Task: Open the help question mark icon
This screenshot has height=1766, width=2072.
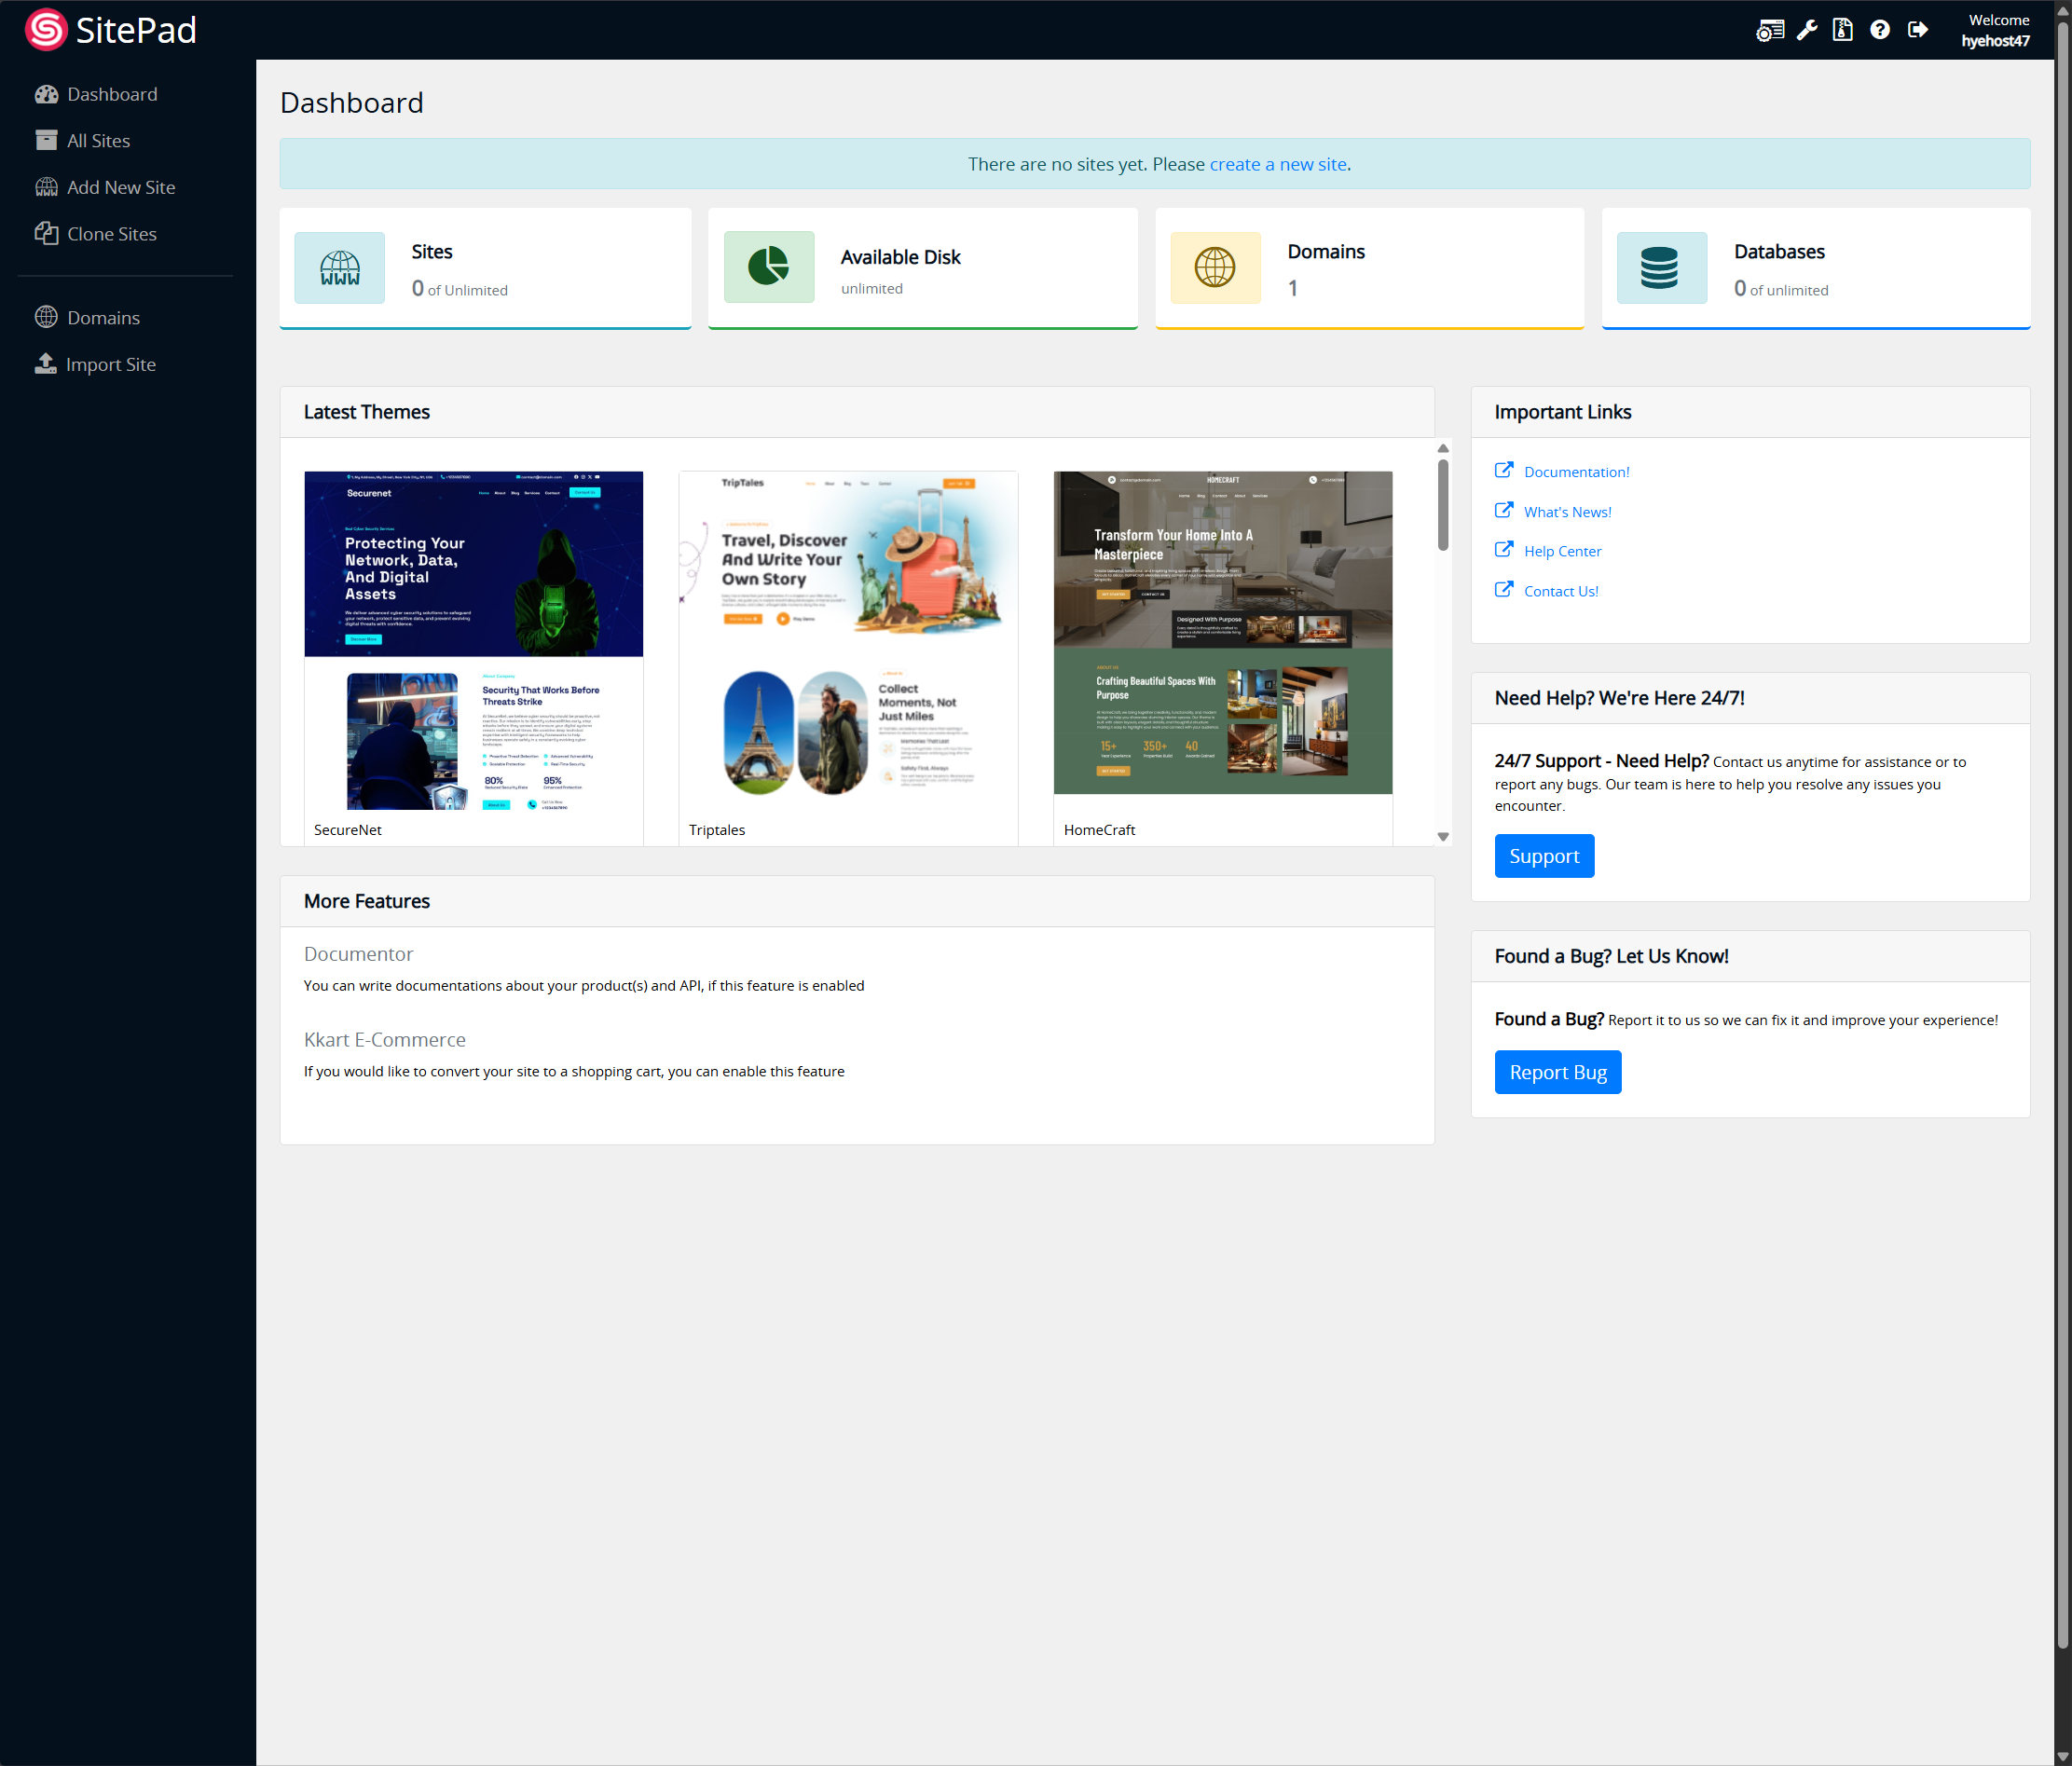Action: (1880, 29)
